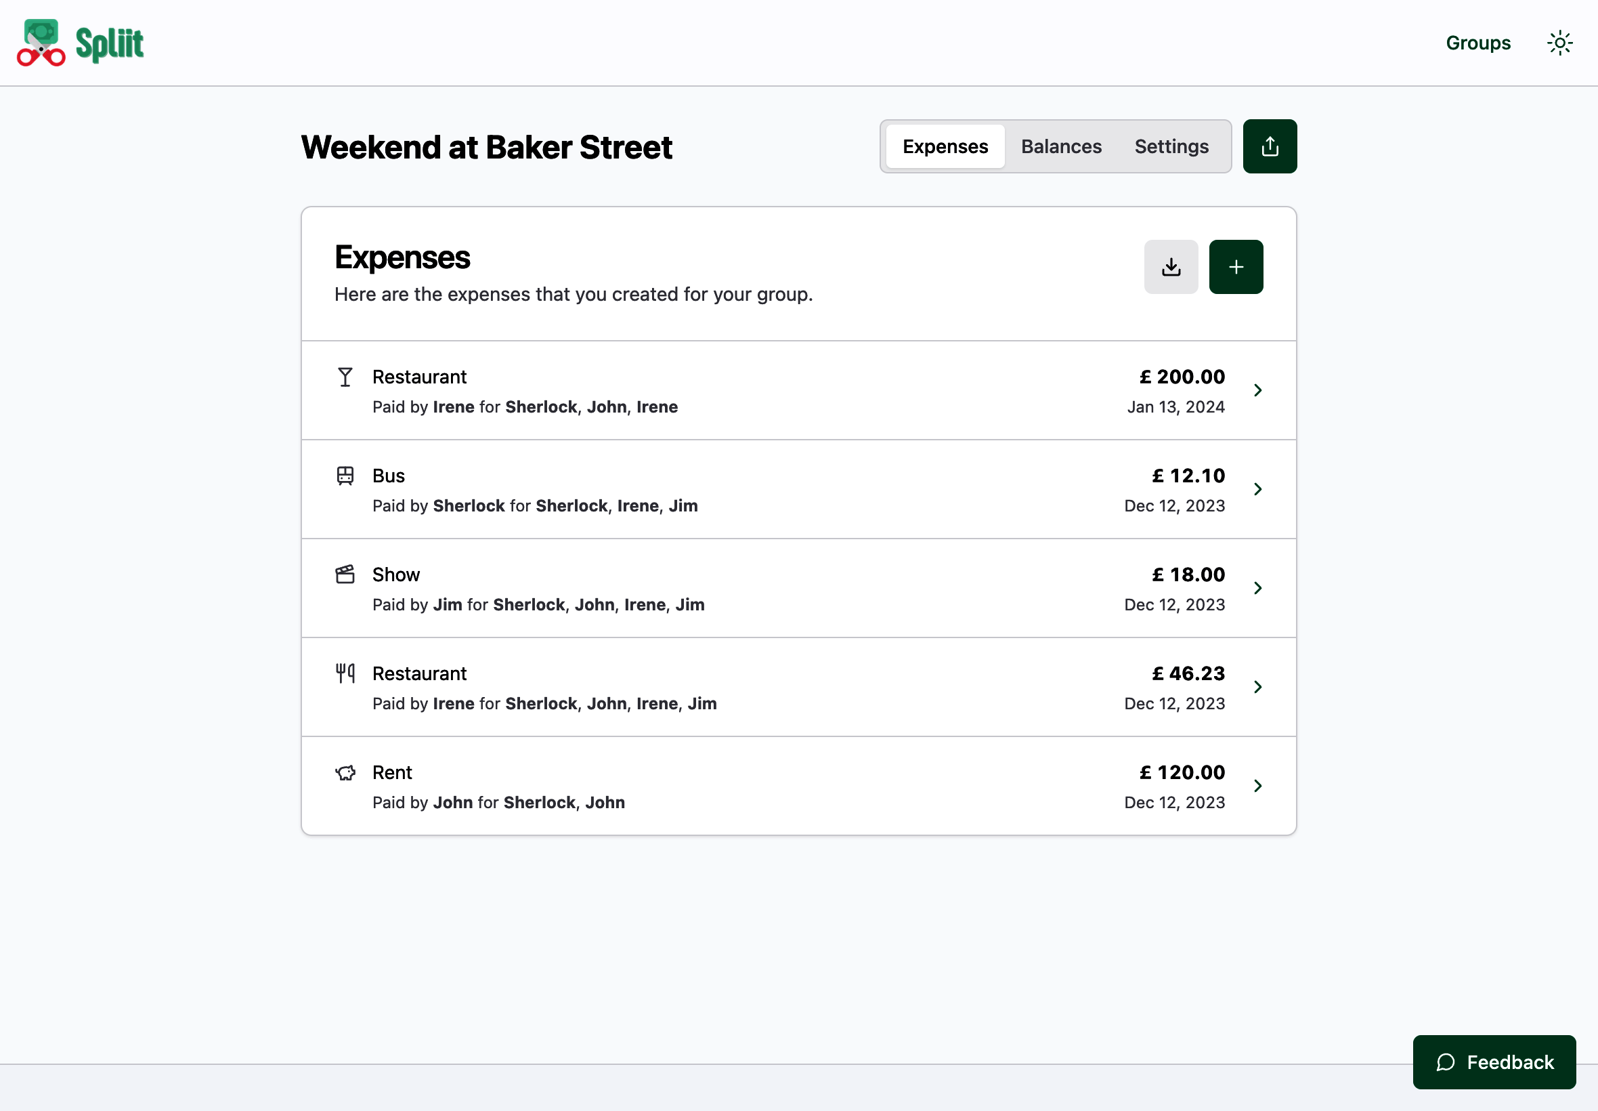Click the piggy bank icon for Rent
The image size is (1598, 1111).
(345, 773)
